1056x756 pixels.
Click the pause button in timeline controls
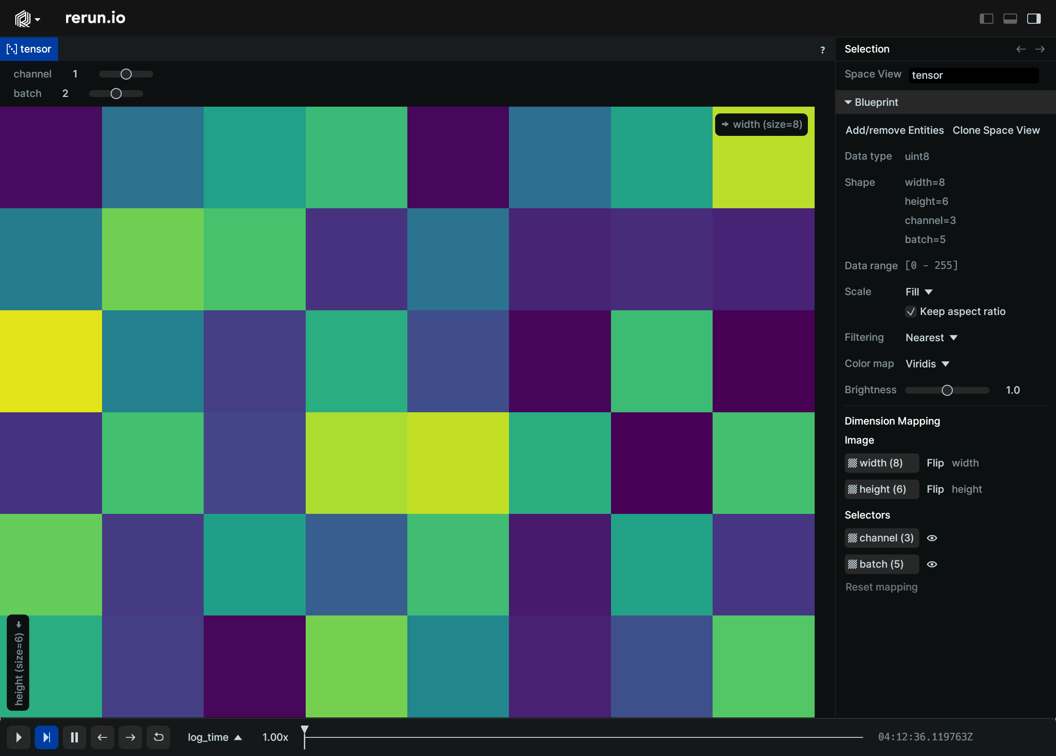(x=75, y=737)
